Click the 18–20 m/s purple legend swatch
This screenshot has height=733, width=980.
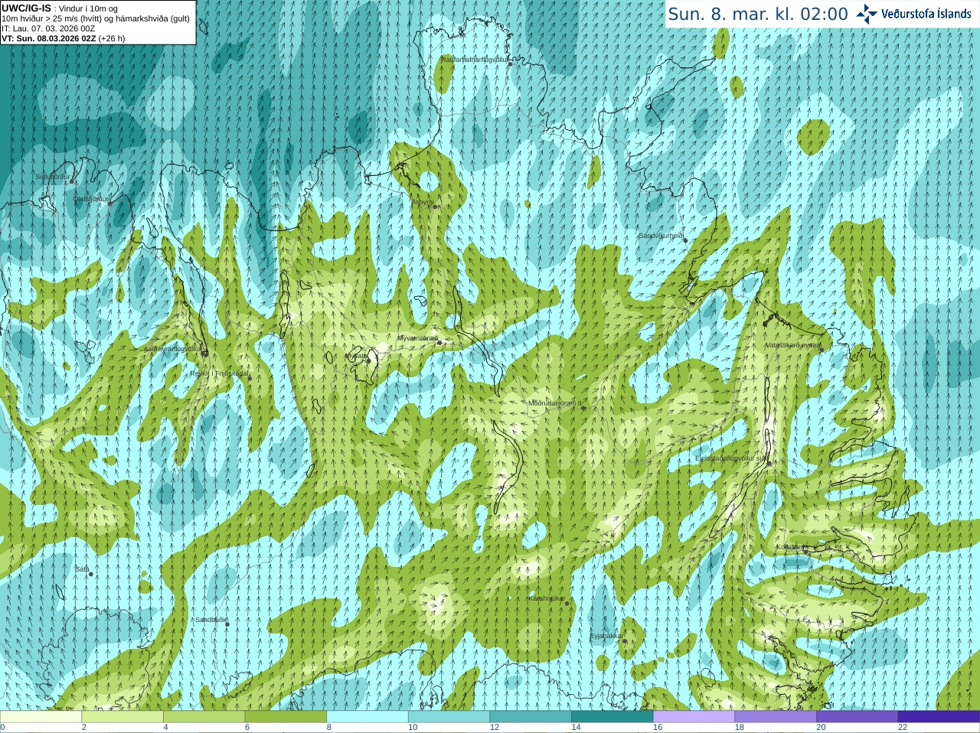coord(776,716)
